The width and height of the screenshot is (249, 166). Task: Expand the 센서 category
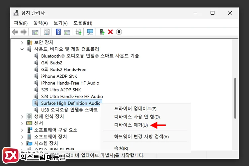click(22, 124)
